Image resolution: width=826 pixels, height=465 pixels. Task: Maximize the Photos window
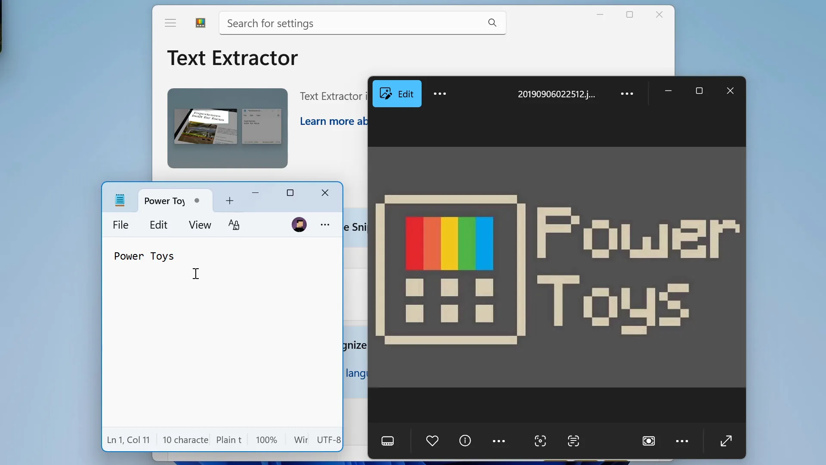click(700, 91)
